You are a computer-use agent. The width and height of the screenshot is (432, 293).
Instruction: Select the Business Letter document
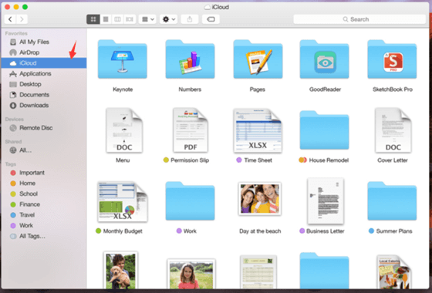(326, 200)
